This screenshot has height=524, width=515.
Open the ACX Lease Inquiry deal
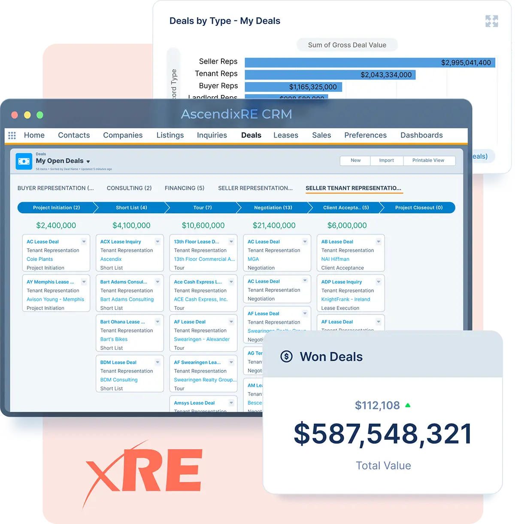(x=121, y=242)
